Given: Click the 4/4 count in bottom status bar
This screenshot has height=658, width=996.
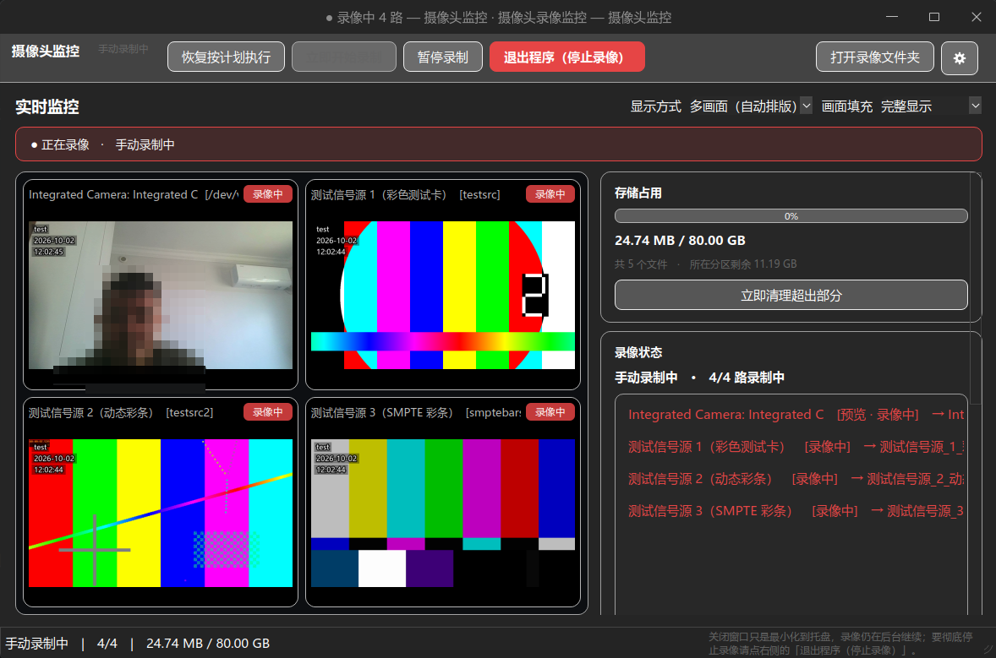Looking at the screenshot, I should tap(107, 644).
